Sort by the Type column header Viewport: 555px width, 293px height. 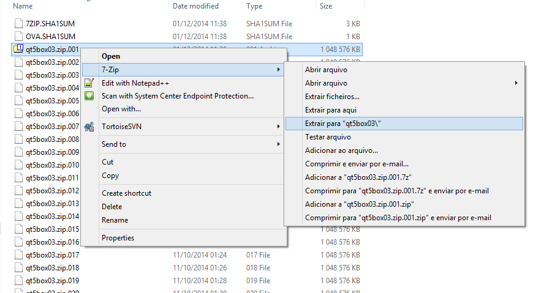(254, 6)
